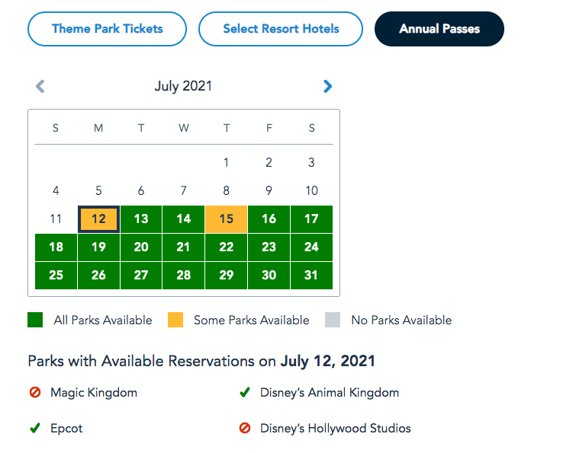Advance to next month with right chevron
Viewport: 576px width, 453px height.
click(327, 87)
